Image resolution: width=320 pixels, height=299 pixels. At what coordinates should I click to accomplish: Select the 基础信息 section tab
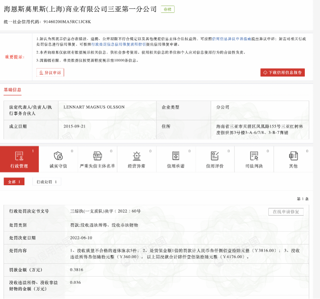tap(12, 90)
